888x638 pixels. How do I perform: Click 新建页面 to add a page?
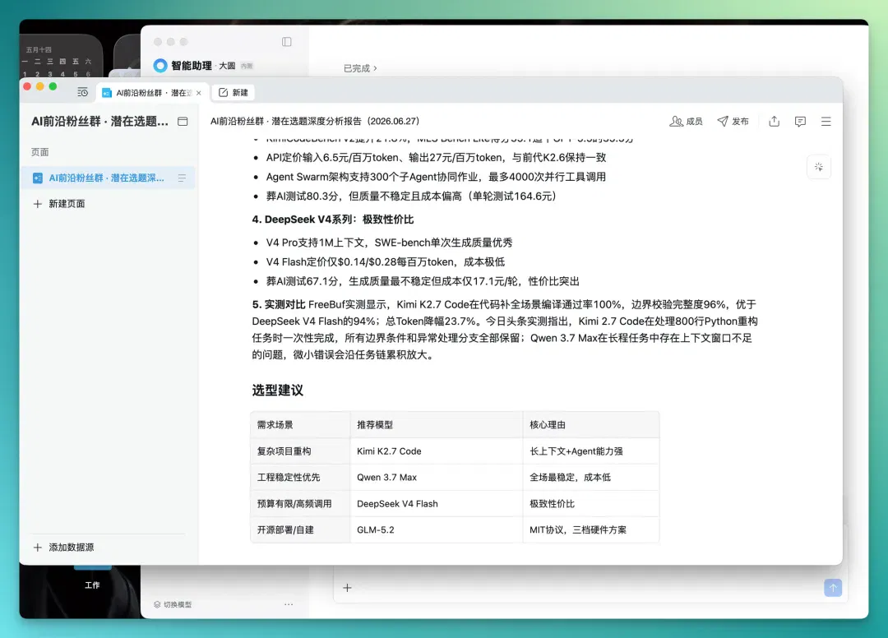(x=67, y=204)
